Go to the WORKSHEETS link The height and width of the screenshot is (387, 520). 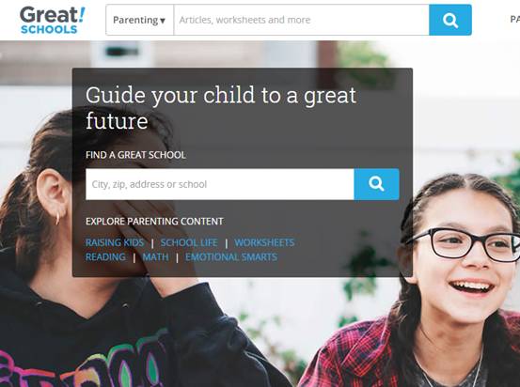click(x=264, y=242)
